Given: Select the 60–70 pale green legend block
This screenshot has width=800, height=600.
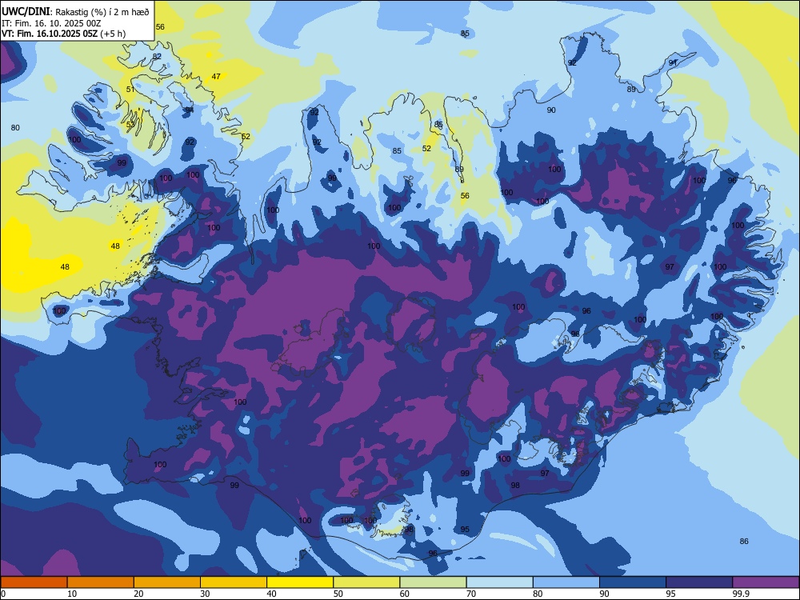Looking at the screenshot, I should (433, 582).
